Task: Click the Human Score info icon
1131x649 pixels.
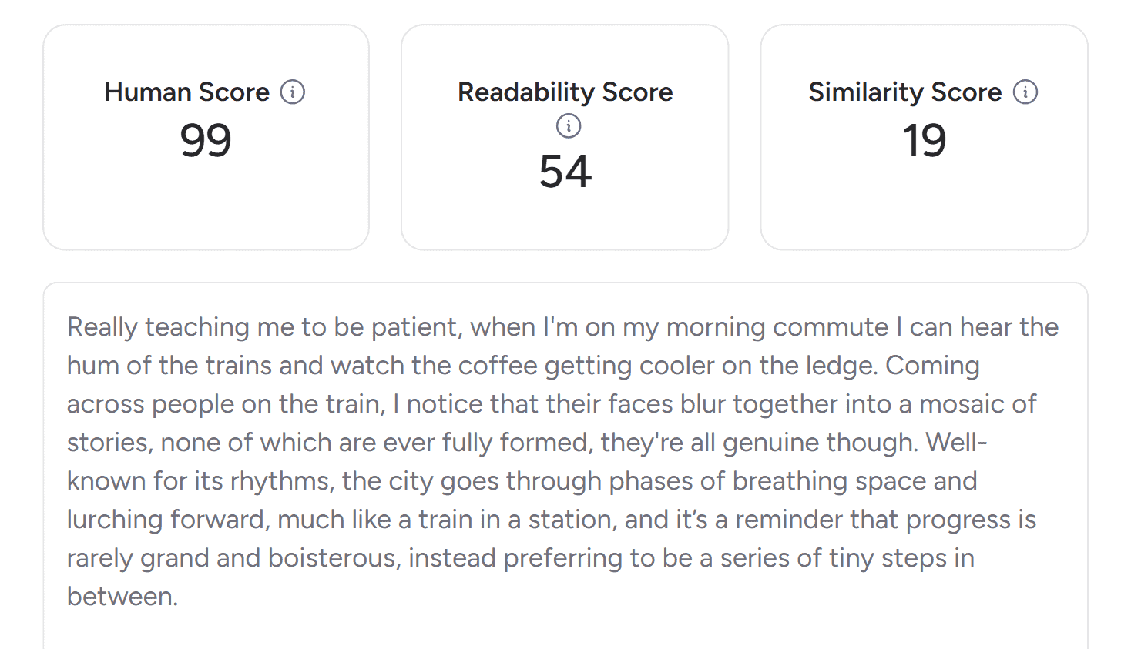Action: coord(293,92)
